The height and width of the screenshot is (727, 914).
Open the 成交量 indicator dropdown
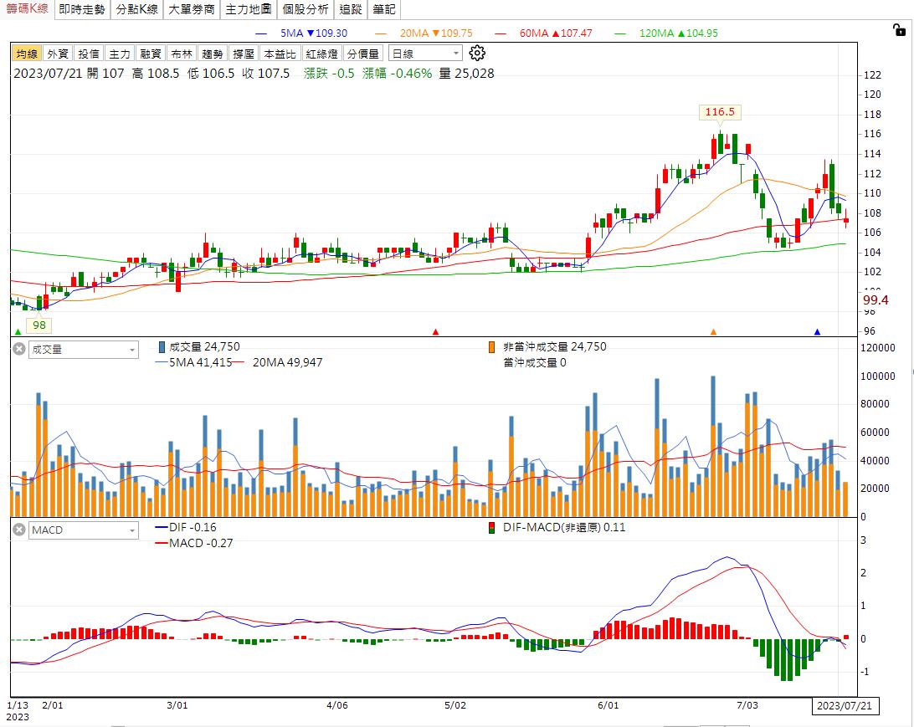tap(84, 350)
